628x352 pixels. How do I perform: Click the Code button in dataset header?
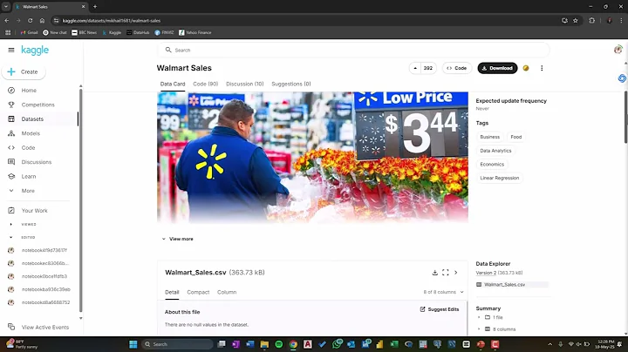tap(457, 69)
